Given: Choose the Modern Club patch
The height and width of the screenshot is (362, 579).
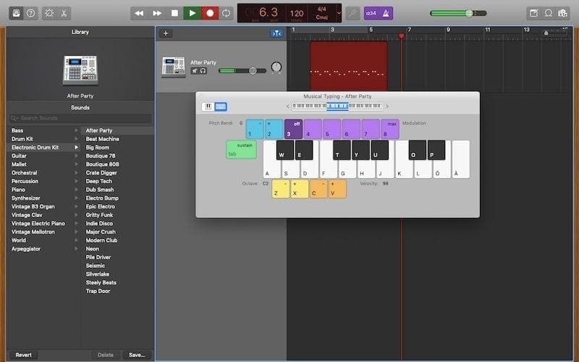Looking at the screenshot, I should tap(101, 240).
